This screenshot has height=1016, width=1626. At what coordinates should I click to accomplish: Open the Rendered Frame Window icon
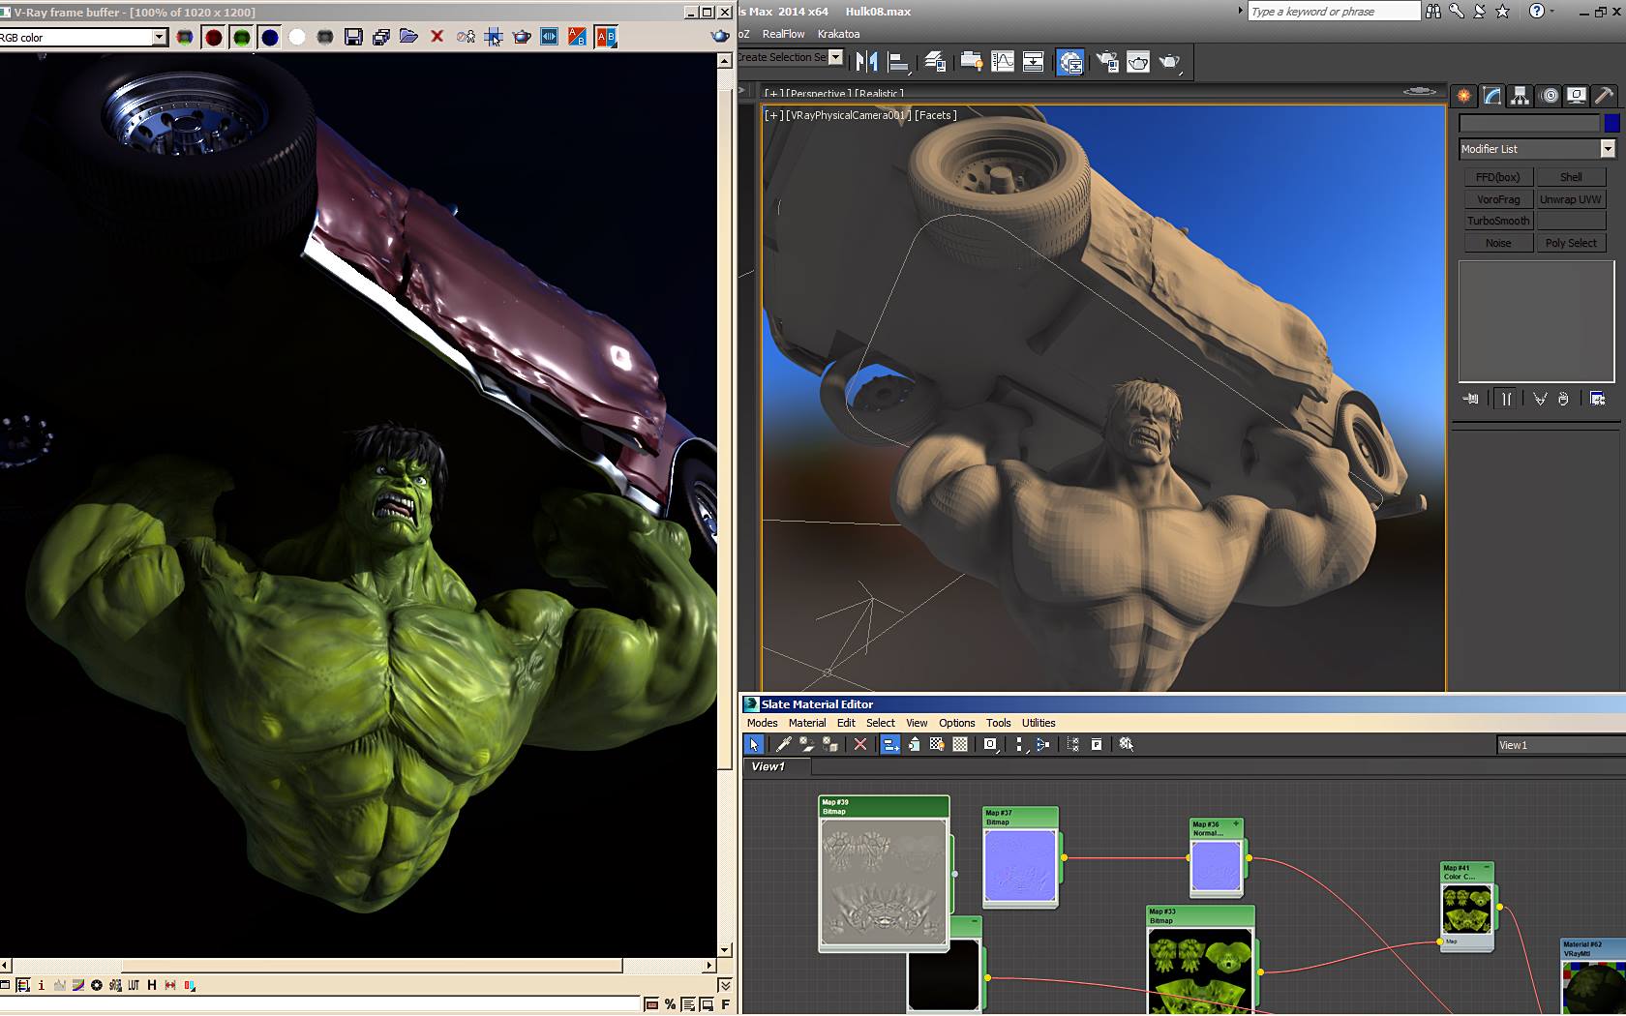click(x=1138, y=62)
